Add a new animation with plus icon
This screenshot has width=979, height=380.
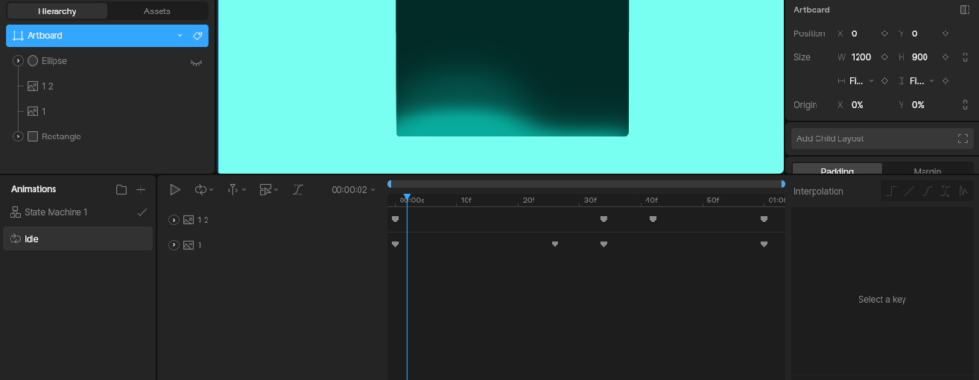pyautogui.click(x=141, y=190)
